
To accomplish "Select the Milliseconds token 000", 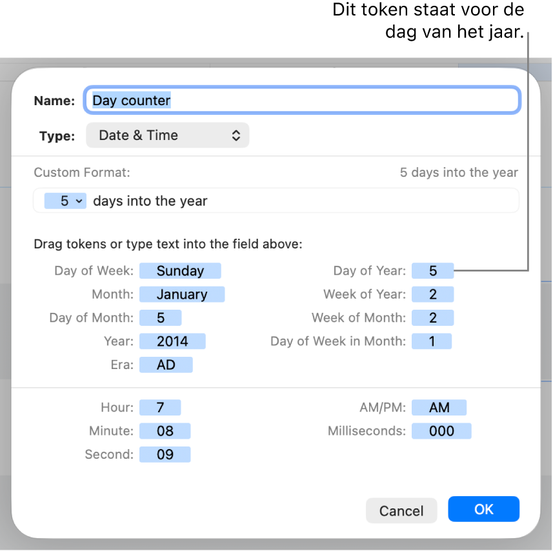I will click(441, 431).
